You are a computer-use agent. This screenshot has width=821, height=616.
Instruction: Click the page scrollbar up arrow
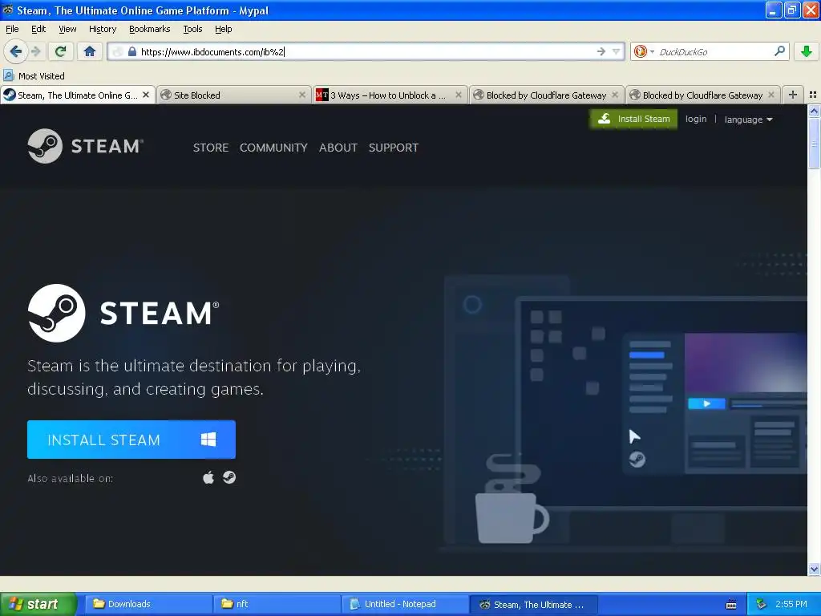tap(814, 111)
